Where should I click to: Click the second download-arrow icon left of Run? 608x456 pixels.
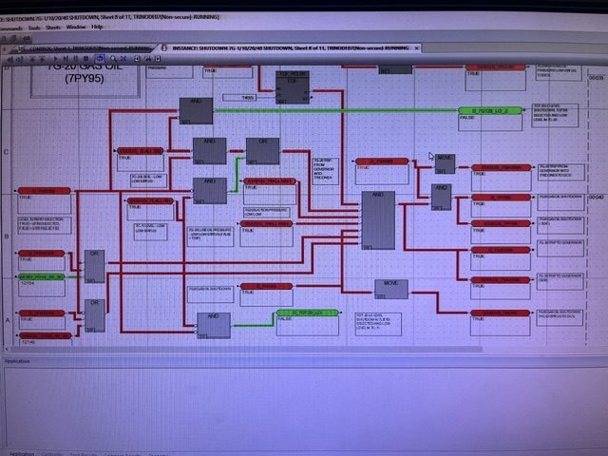(42, 59)
